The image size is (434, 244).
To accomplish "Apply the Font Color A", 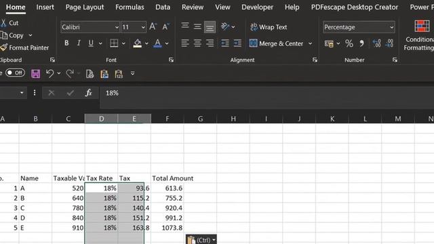I will pyautogui.click(x=157, y=43).
